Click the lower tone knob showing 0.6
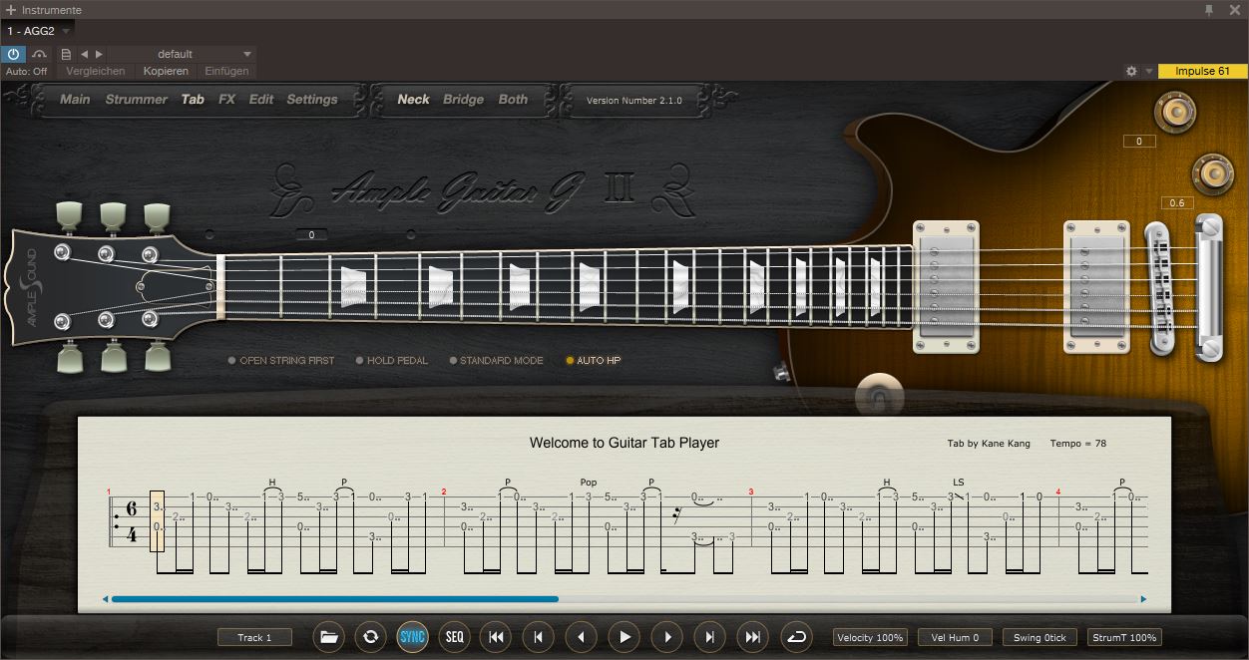Viewport: 1249px width, 660px height. pos(1214,174)
